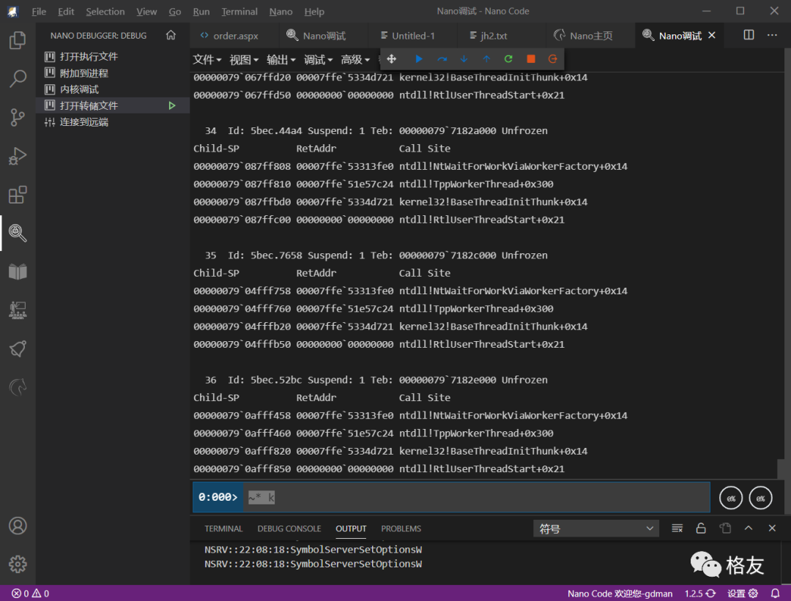Open the Accounts menu icon
The image size is (791, 601).
18,526
